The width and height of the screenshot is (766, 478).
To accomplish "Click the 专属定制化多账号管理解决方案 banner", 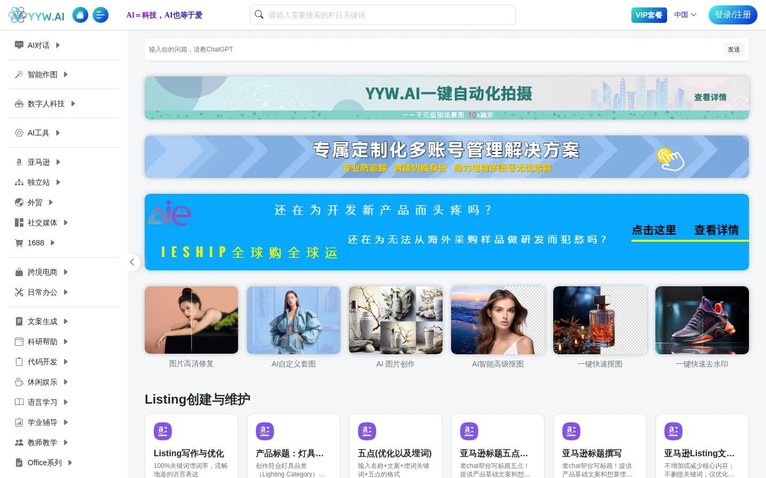I will pos(447,157).
